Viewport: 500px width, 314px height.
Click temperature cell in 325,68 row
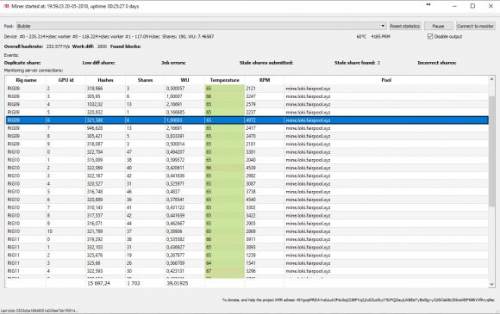(224, 263)
